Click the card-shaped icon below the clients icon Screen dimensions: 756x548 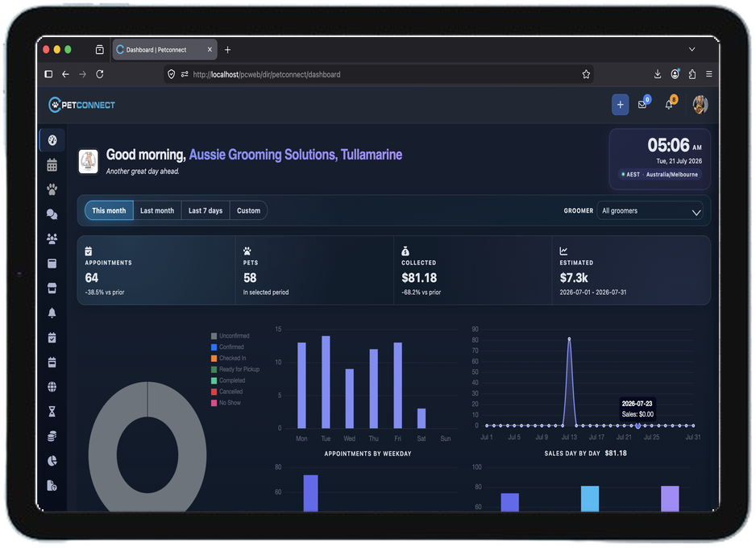[x=52, y=264]
